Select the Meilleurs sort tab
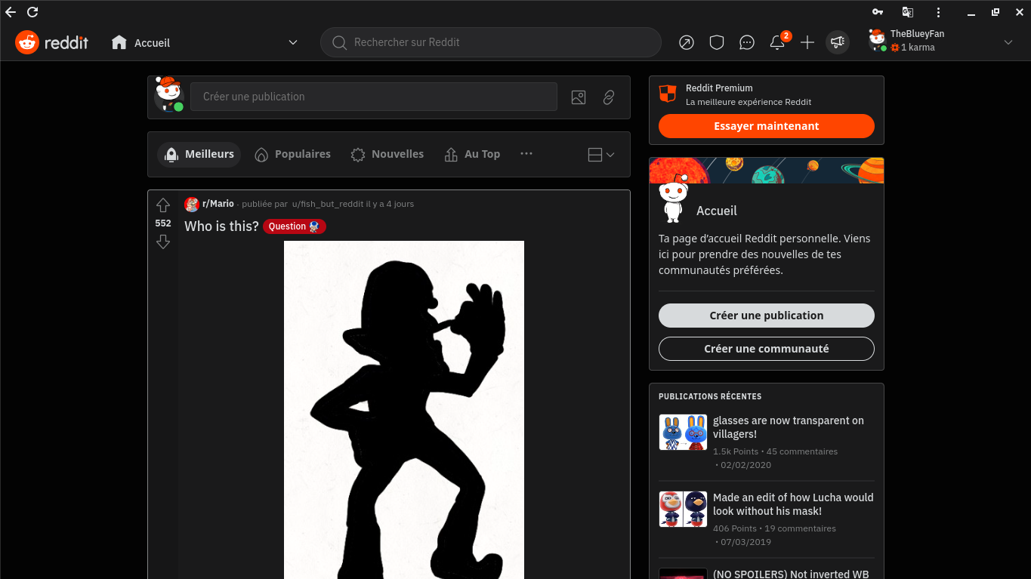The image size is (1031, 579). (199, 154)
